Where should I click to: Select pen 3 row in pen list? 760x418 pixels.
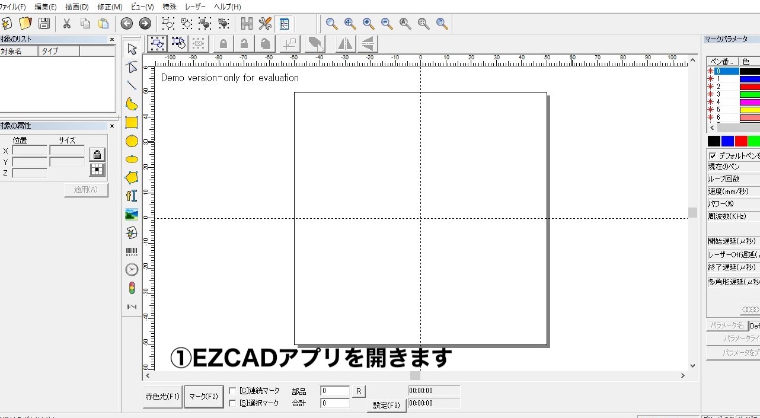coord(733,94)
